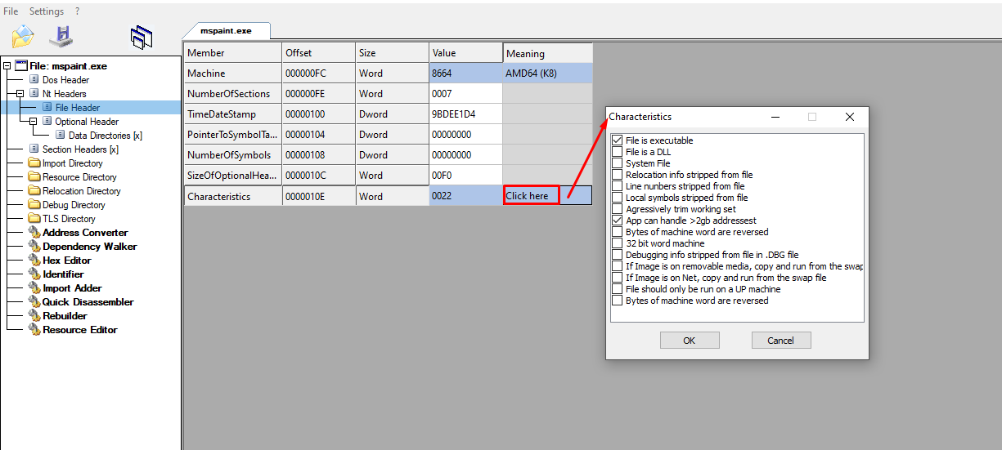Open the Settings menu
Screen dimensions: 1002x450
[47, 11]
